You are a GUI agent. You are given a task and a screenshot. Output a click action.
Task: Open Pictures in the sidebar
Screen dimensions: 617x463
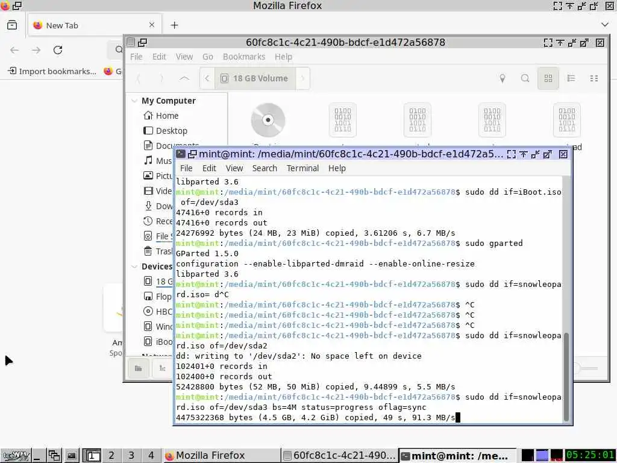(x=158, y=176)
